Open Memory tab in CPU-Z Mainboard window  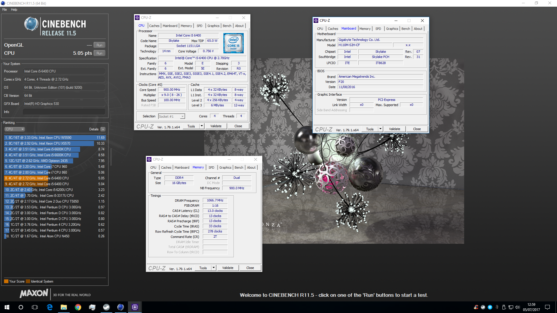tap(365, 29)
